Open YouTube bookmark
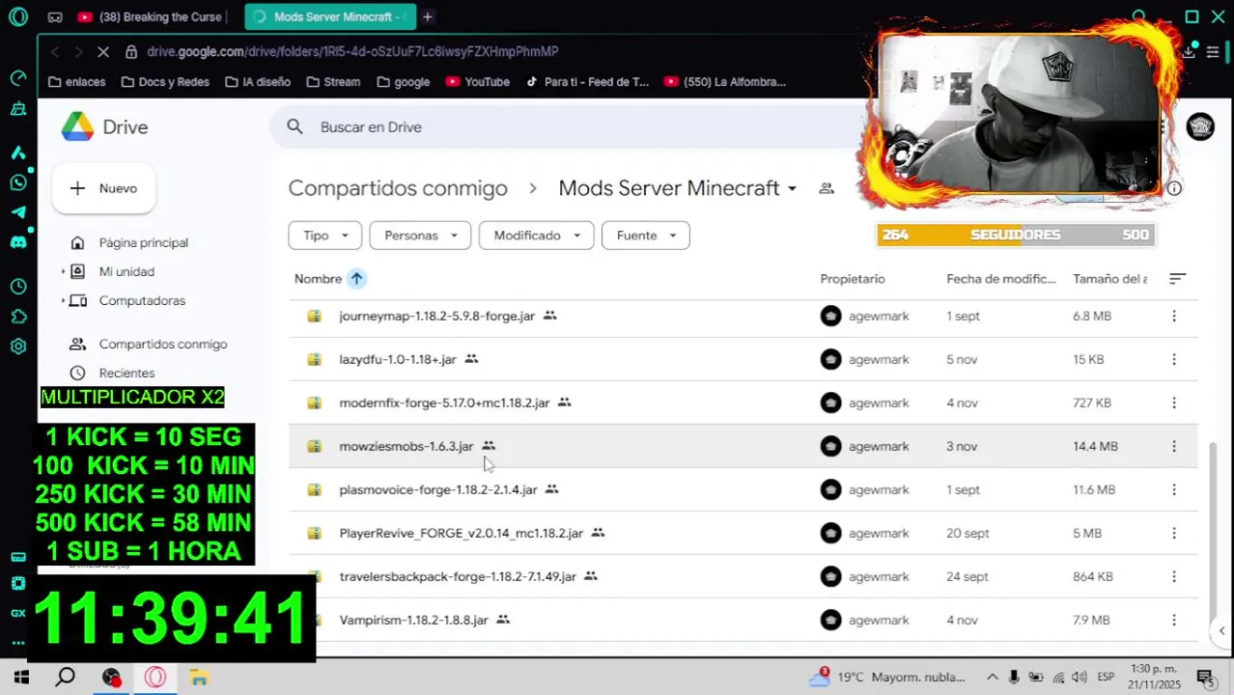 coord(478,82)
